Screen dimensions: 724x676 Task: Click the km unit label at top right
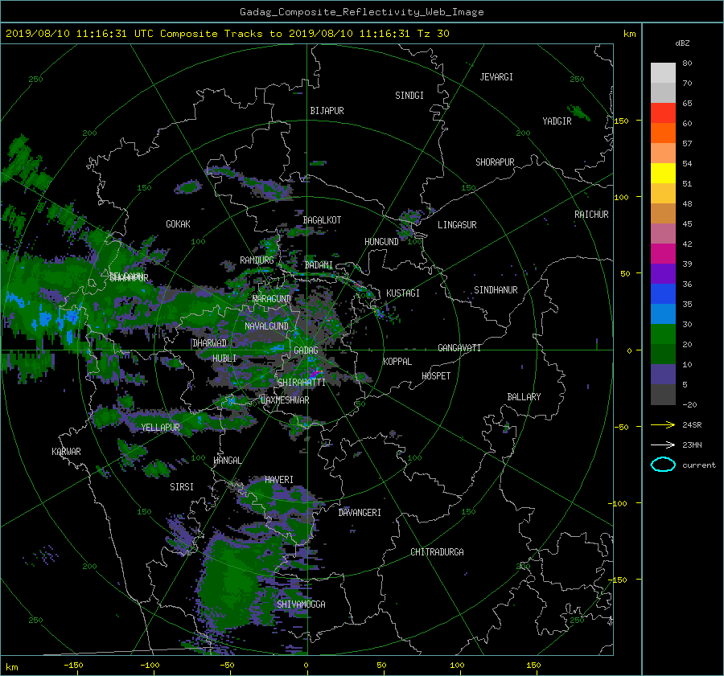pyautogui.click(x=629, y=34)
